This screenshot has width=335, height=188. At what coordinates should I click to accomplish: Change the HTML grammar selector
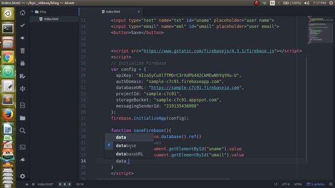tap(298, 184)
